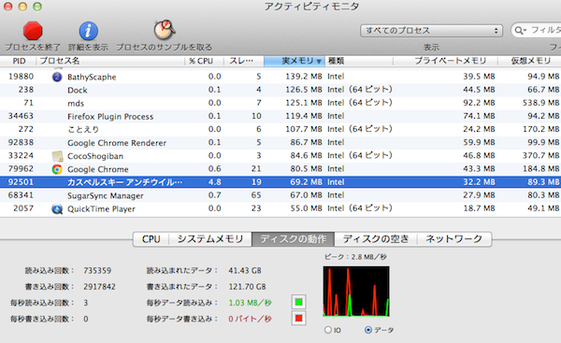This screenshot has height=343, width=561.
Task: Click PID 19880 cell
Action: pos(21,77)
